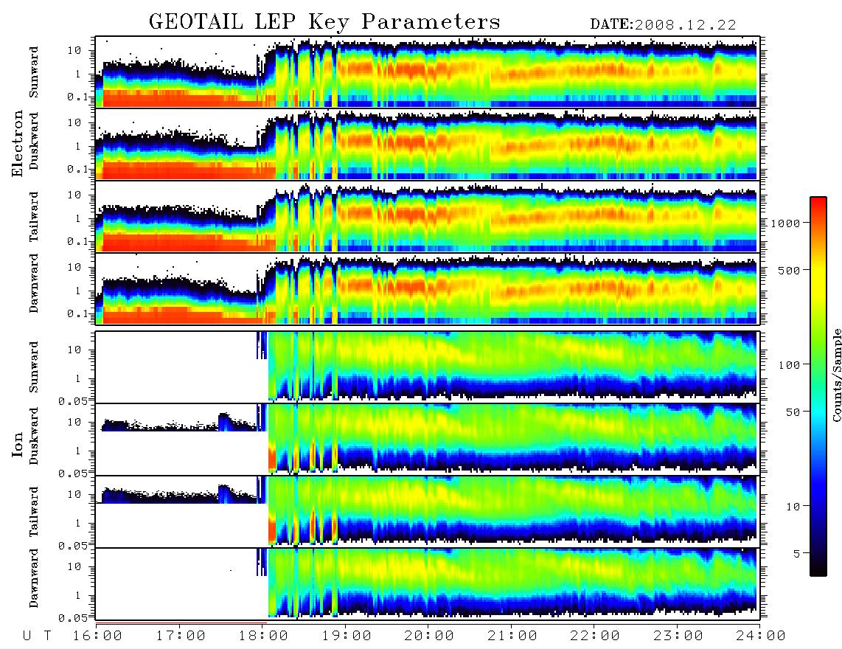The height and width of the screenshot is (649, 842).
Task: Click the Ion group axis label
Action: coord(18,444)
